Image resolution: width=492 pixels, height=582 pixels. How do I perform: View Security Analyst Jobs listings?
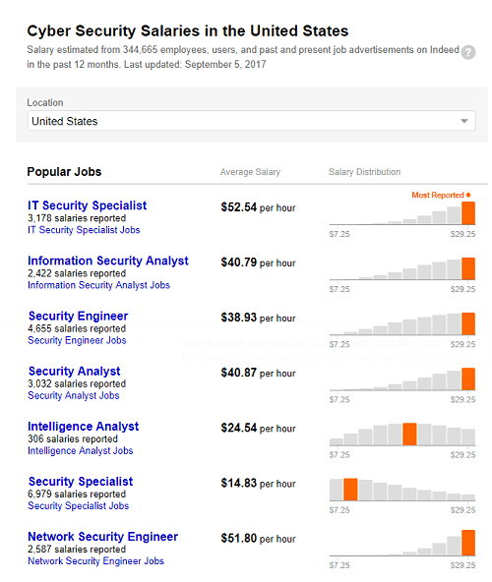[x=74, y=395]
